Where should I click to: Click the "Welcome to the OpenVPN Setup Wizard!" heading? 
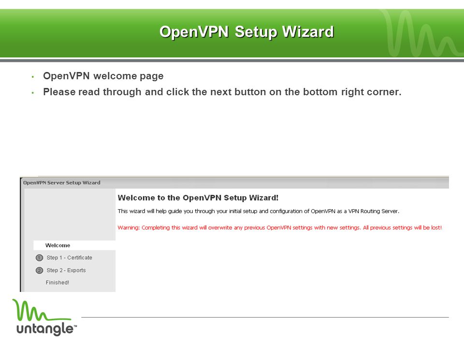(x=198, y=198)
